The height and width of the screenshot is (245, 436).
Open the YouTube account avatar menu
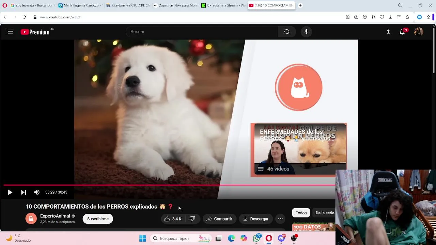(418, 32)
